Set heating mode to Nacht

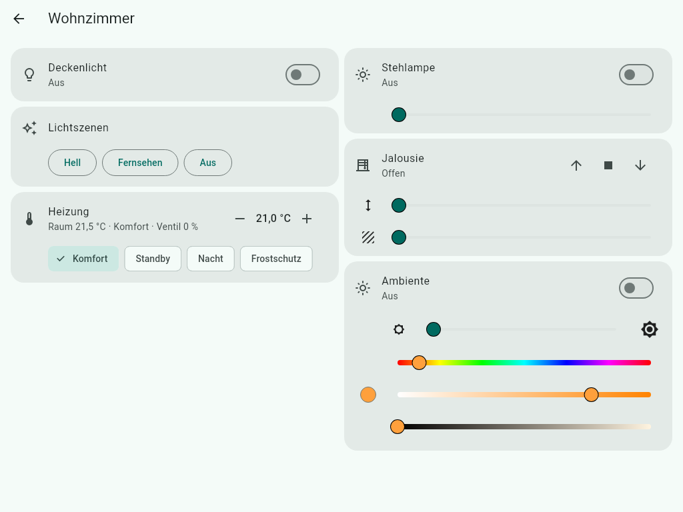point(211,259)
